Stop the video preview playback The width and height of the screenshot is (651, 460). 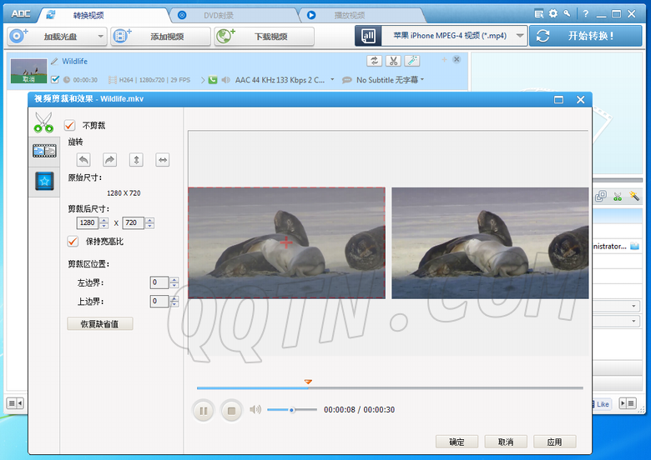[x=231, y=410]
